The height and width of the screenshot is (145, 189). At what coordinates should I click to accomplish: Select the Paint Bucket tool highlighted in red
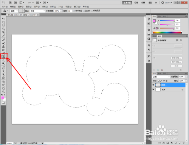pyautogui.click(x=3, y=57)
